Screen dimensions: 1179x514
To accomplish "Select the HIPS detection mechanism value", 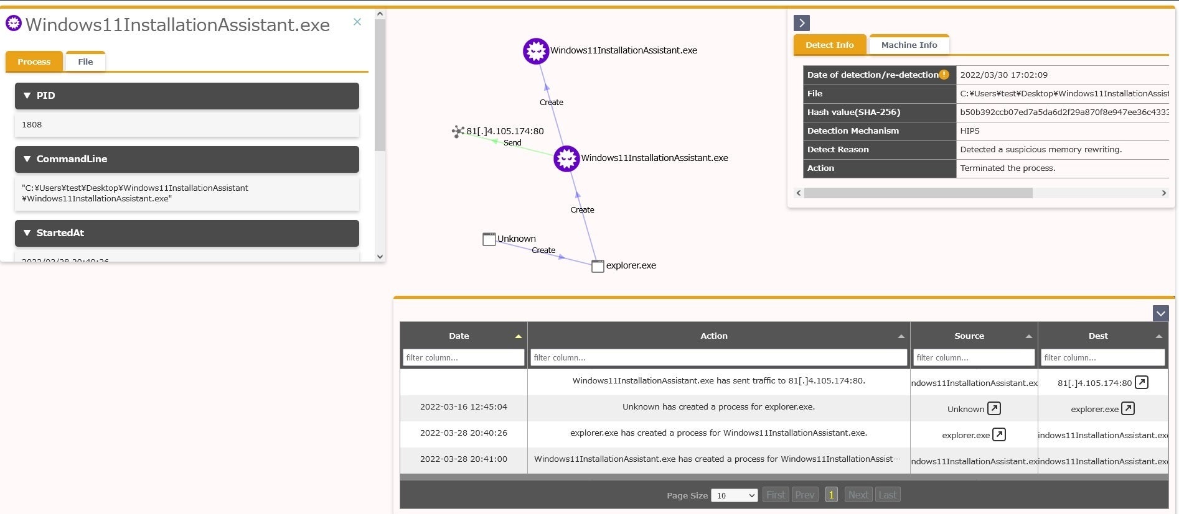I will coord(970,131).
